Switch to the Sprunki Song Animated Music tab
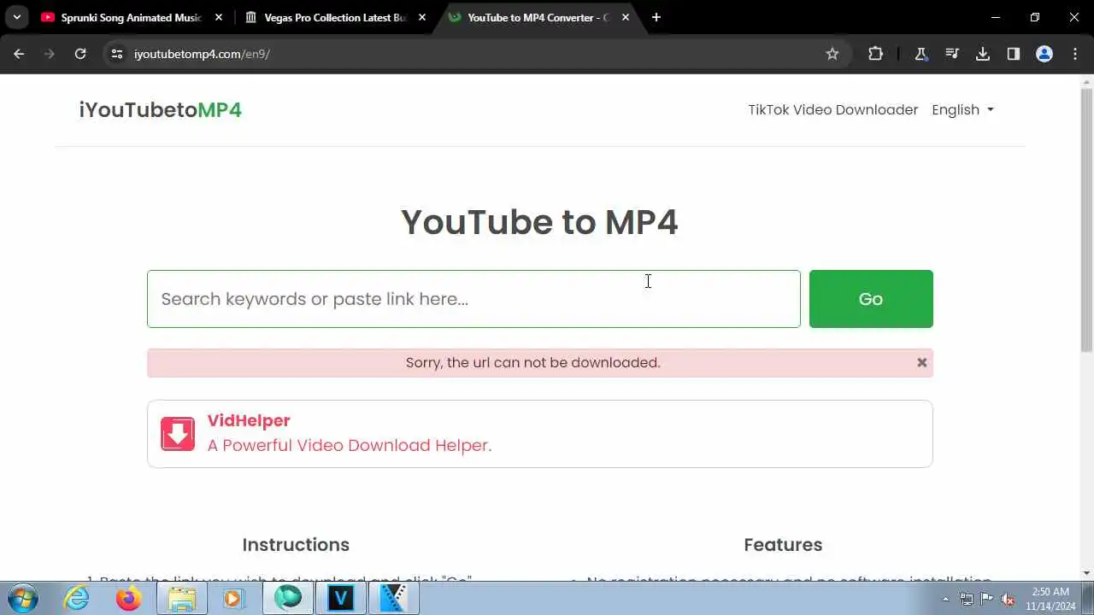The image size is (1094, 615). point(131,17)
